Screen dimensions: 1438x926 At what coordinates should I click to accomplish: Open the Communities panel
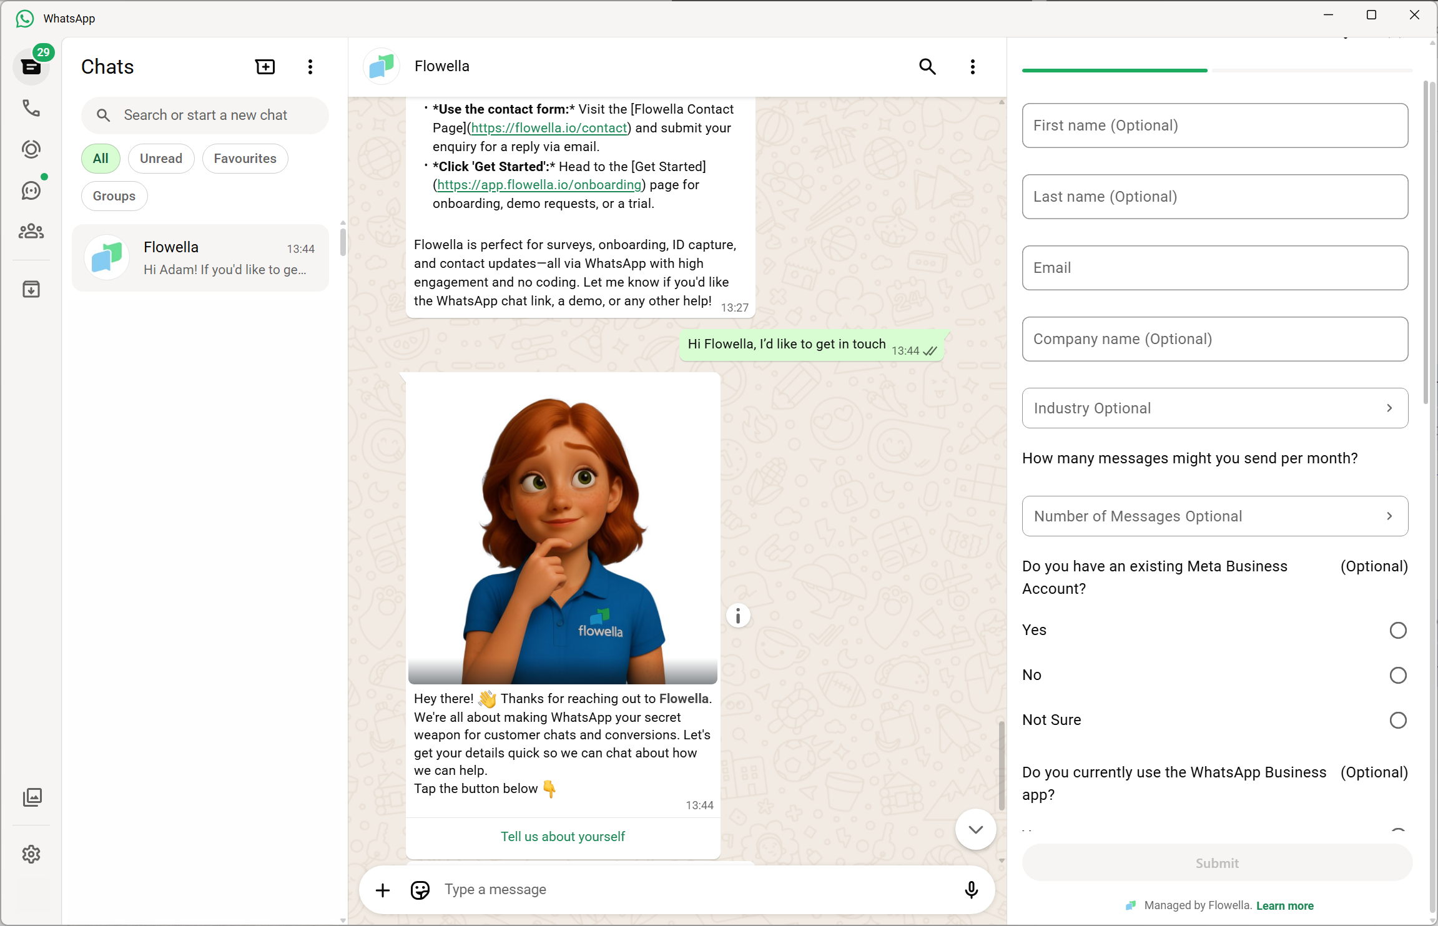point(31,231)
